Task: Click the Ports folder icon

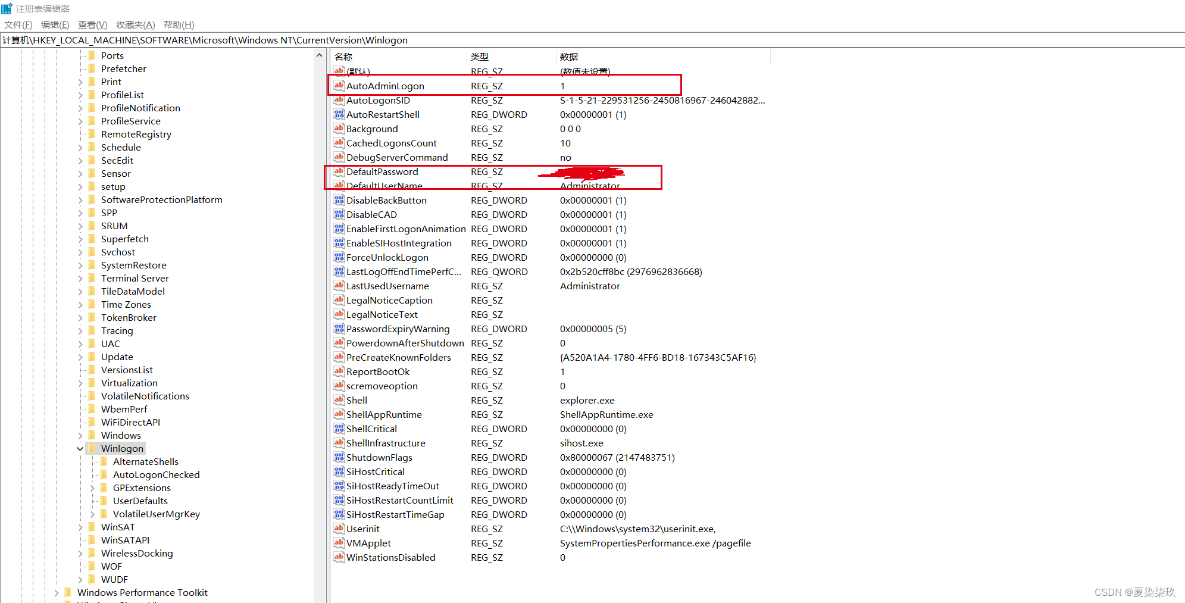Action: coord(92,55)
